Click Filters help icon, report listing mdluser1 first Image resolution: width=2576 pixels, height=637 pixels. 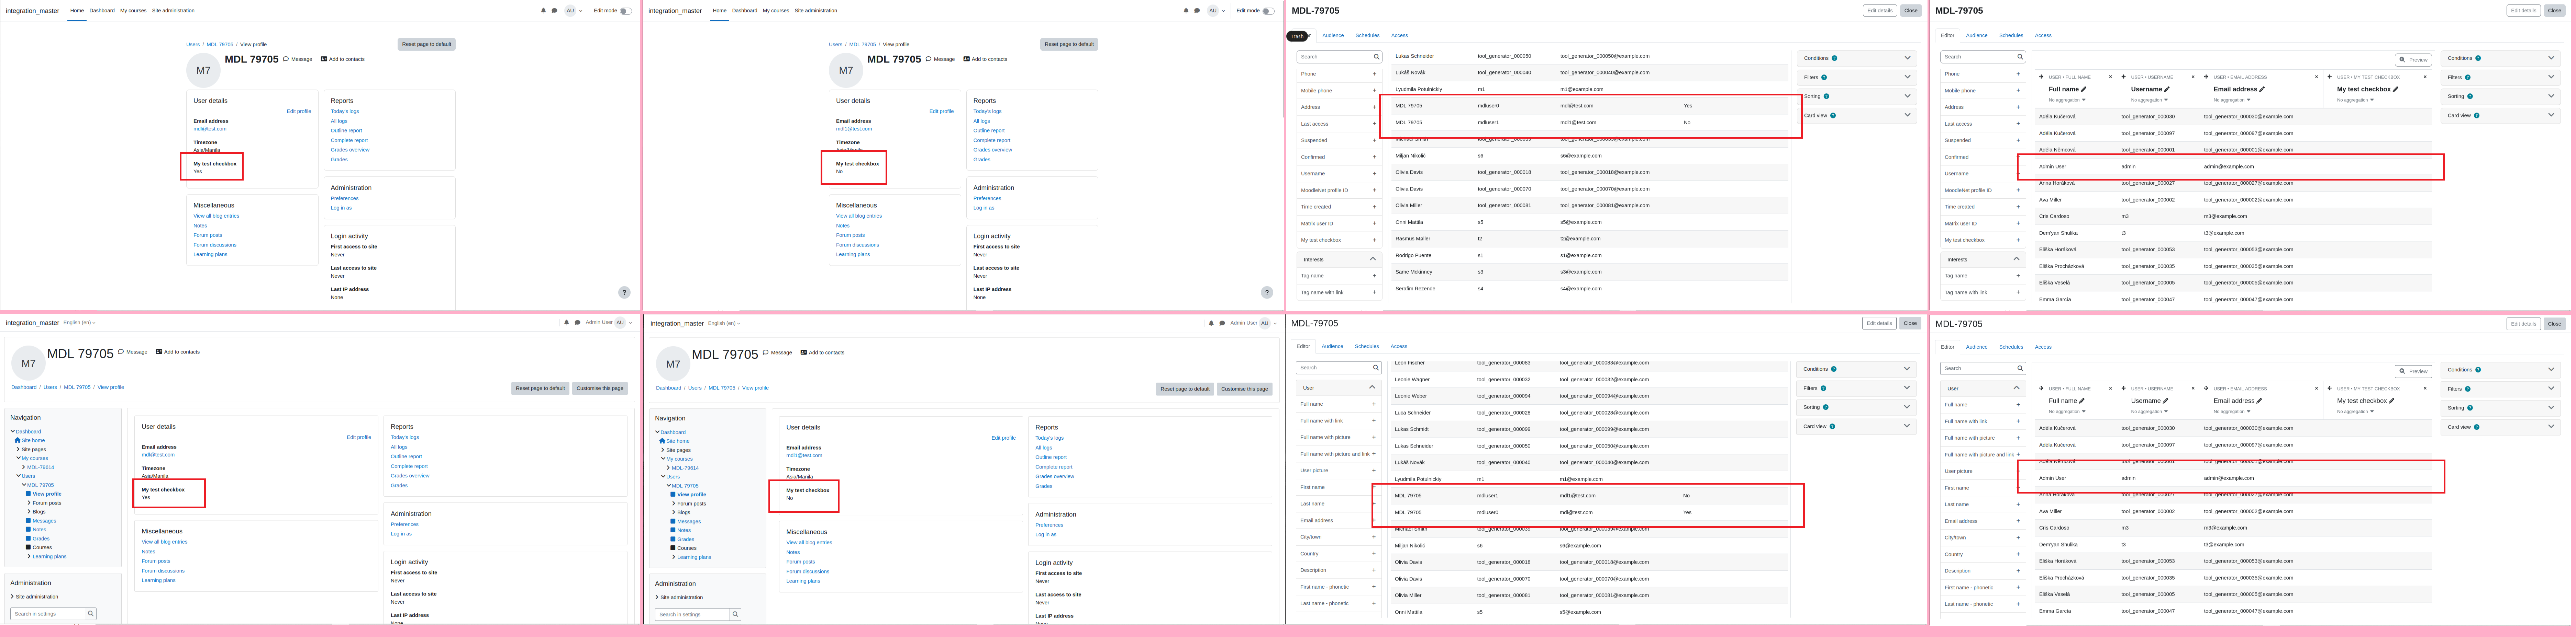[x=1823, y=389]
